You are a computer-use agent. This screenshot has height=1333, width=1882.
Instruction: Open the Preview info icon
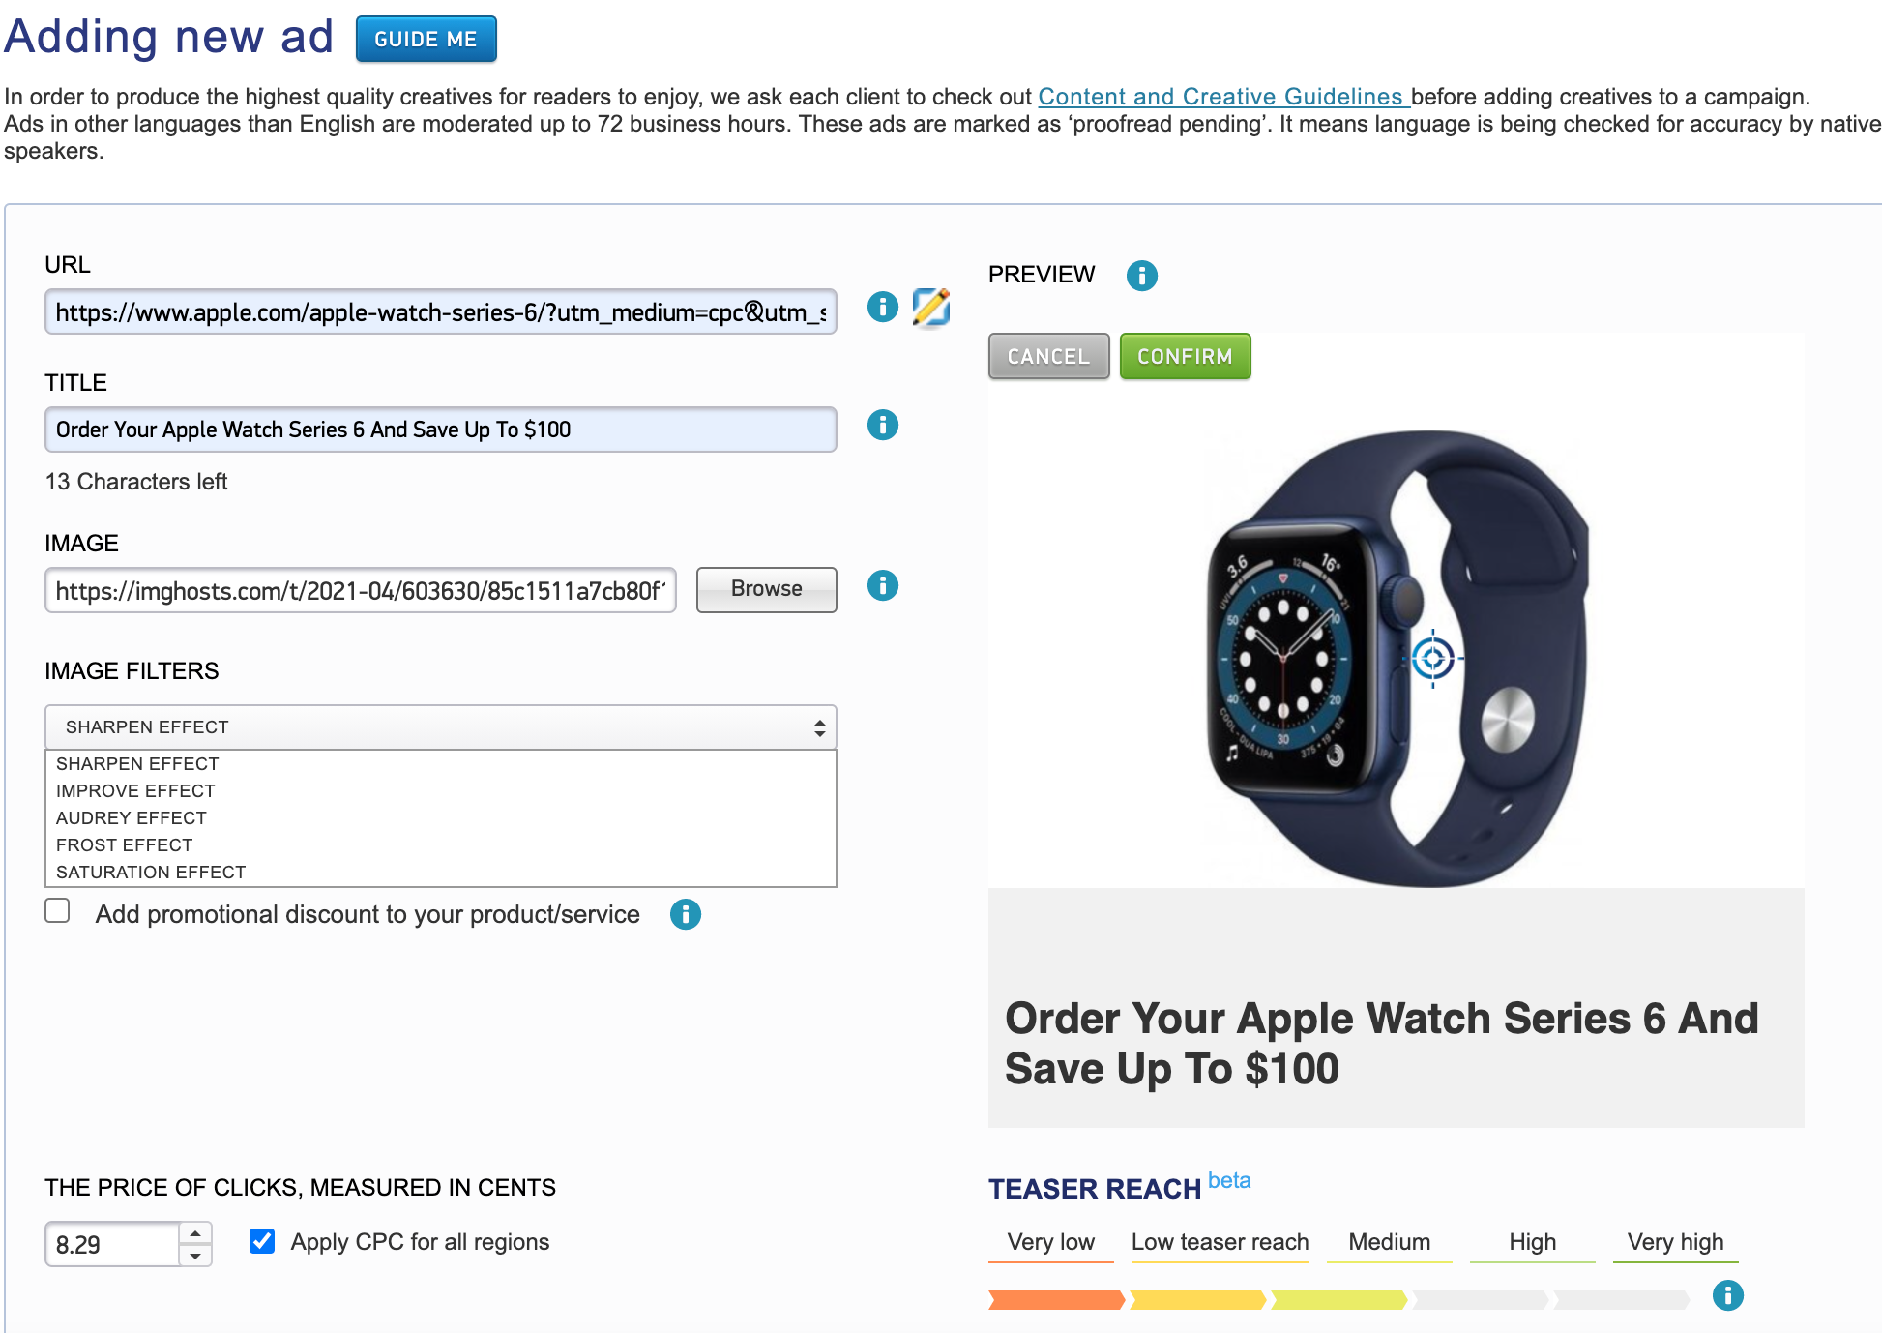point(1141,276)
